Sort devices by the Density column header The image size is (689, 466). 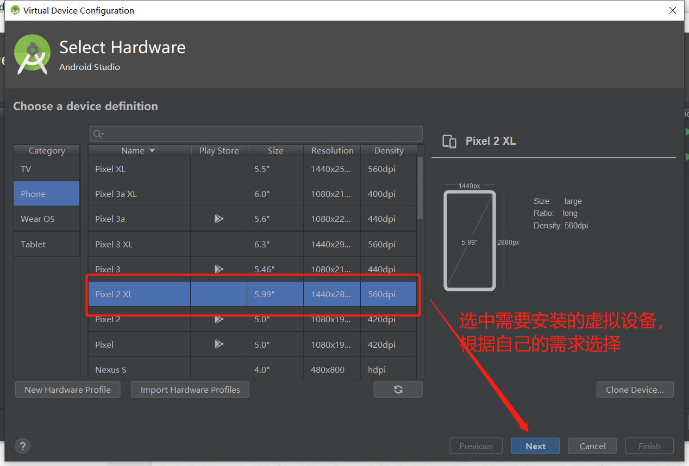[x=389, y=150]
